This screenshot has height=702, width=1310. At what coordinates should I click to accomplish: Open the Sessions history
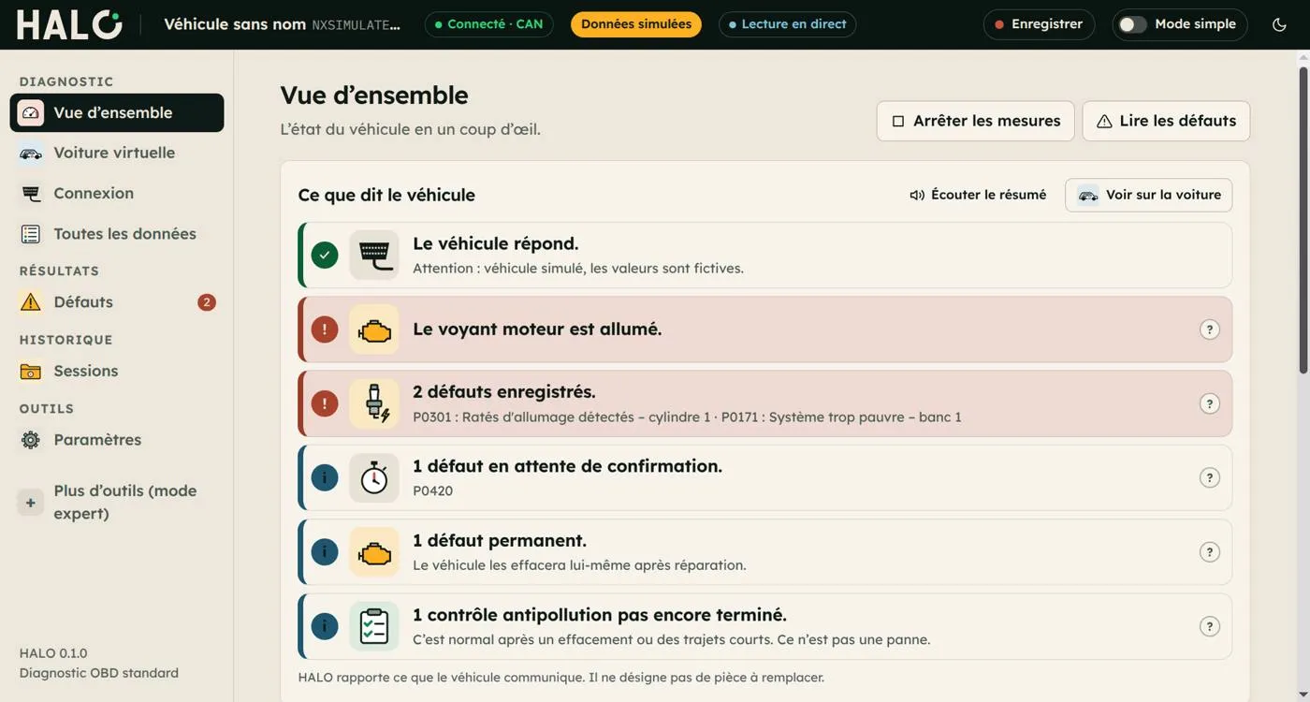(117, 372)
